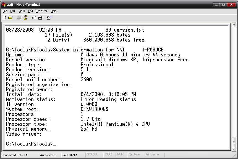The height and width of the screenshot is (159, 238).
Task: Click the '8/4/2008, 8:10:05 PM' install date
Action: 108,94
